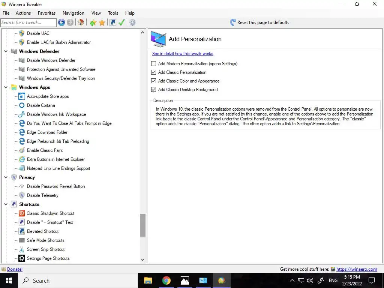Click the Classic Shutdown Shortcut power icon
This screenshot has height=288, width=384.
pyautogui.click(x=22, y=213)
